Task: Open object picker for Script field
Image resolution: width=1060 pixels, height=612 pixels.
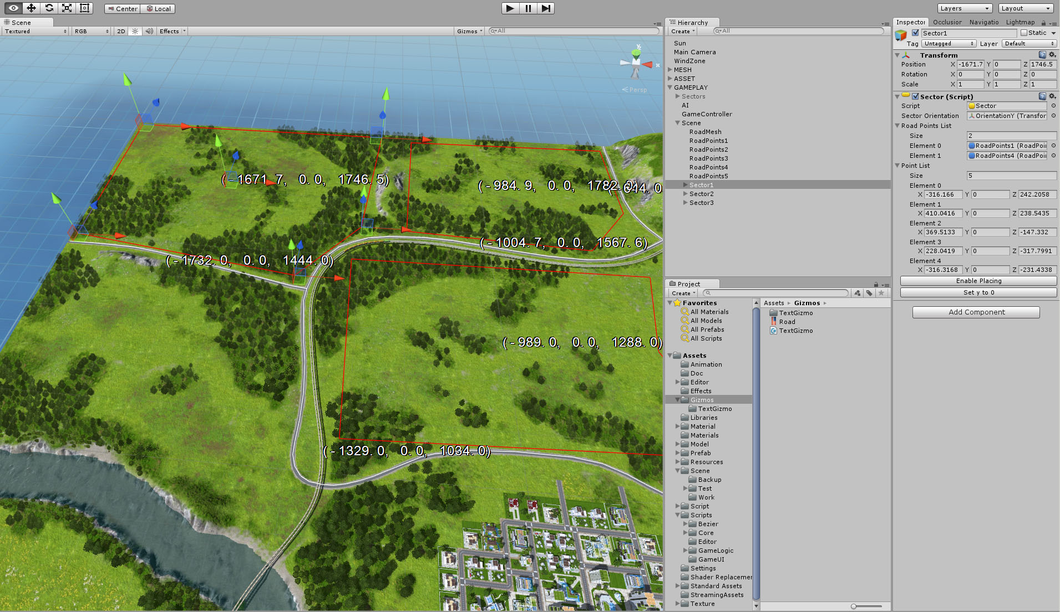Action: tap(1053, 106)
